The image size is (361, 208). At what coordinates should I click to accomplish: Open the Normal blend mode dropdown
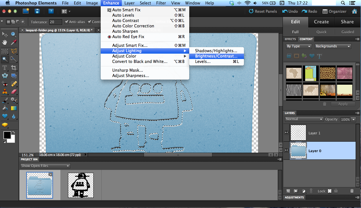(x=304, y=119)
